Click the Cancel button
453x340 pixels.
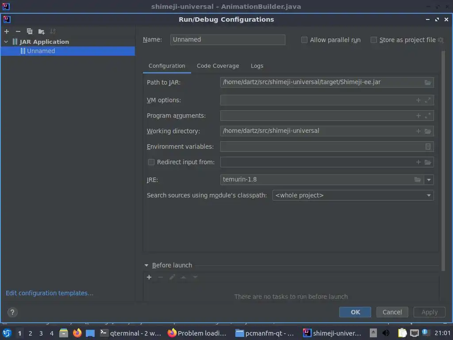[392, 312]
